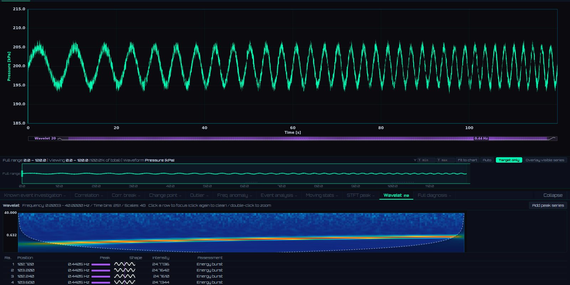Switch to the Correlation tab
Viewport: 570px width, 285px height.
pos(89,195)
